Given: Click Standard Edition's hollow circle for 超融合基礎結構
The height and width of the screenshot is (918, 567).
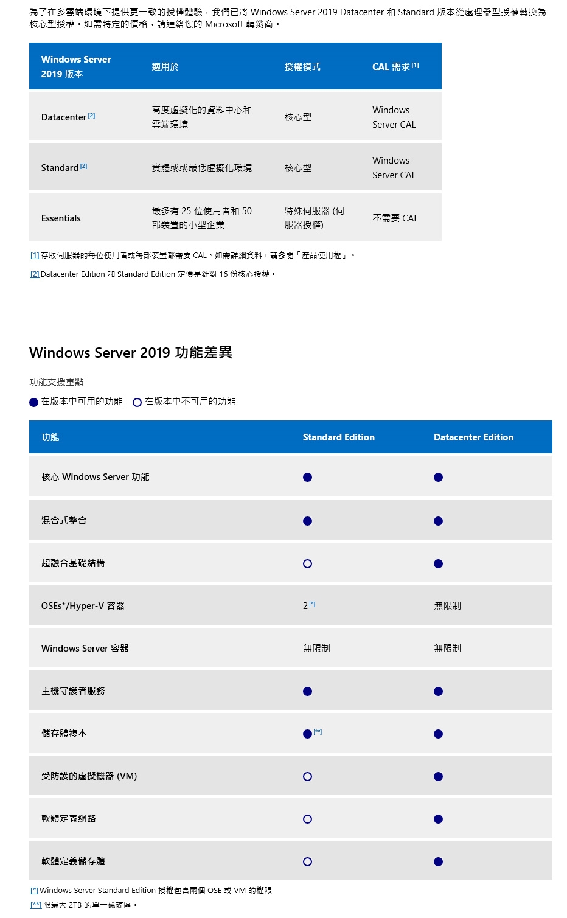Looking at the screenshot, I should pyautogui.click(x=307, y=564).
